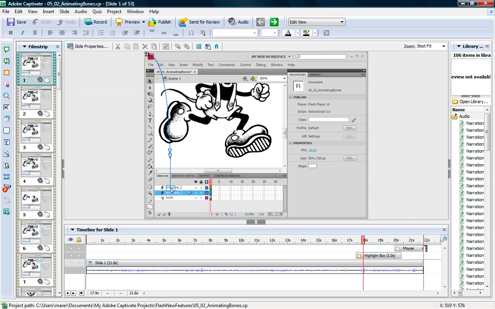
Task: Open the Insert menu
Action: (x=48, y=12)
